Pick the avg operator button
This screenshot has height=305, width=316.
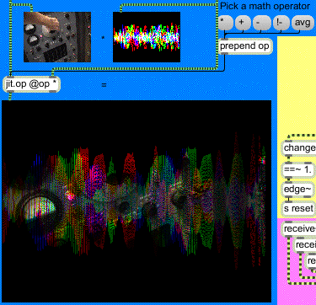303,22
